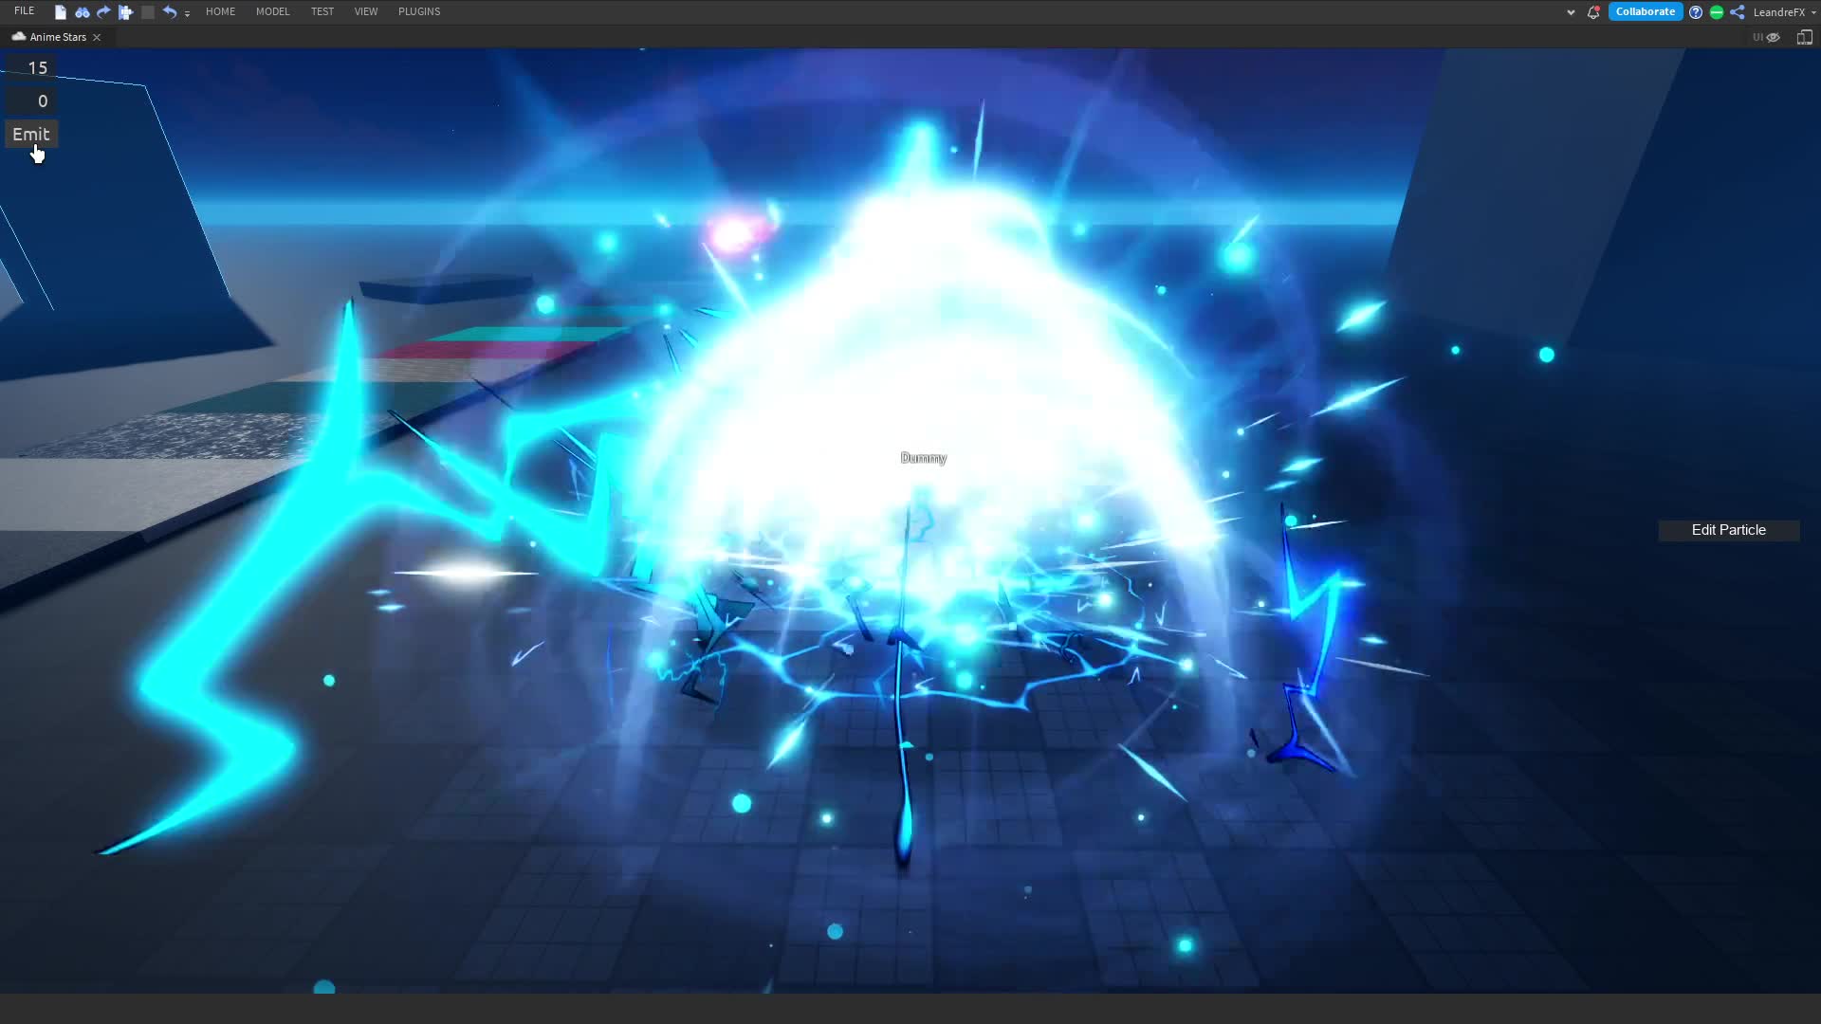Click the green status circle icon
This screenshot has width=1821, height=1024.
click(x=1717, y=12)
